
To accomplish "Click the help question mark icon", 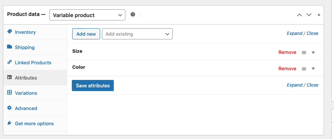I will 133,14.
